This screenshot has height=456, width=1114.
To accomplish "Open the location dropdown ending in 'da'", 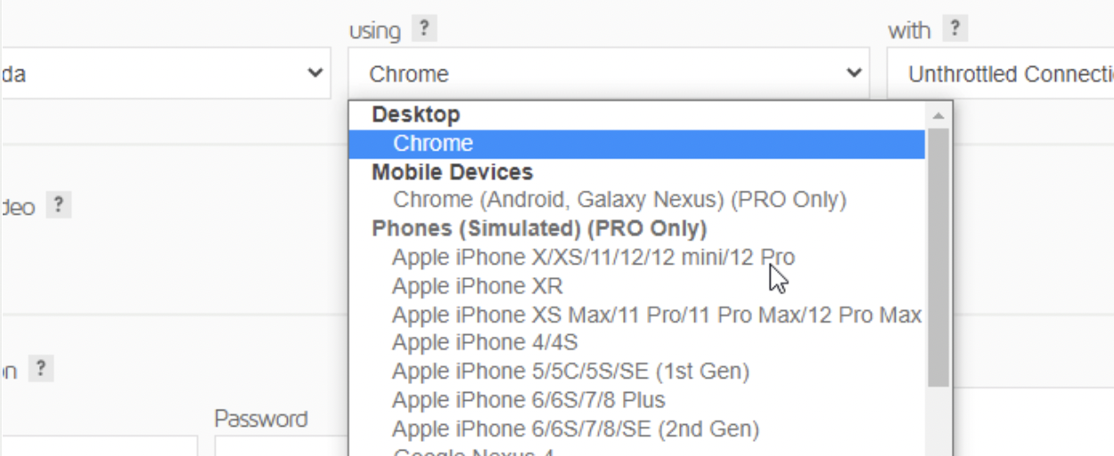I will pos(166,73).
